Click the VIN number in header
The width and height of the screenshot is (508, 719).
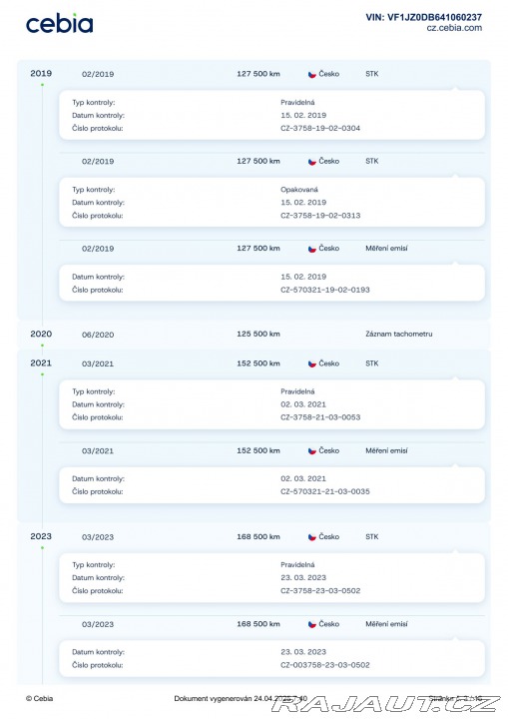pyautogui.click(x=423, y=17)
